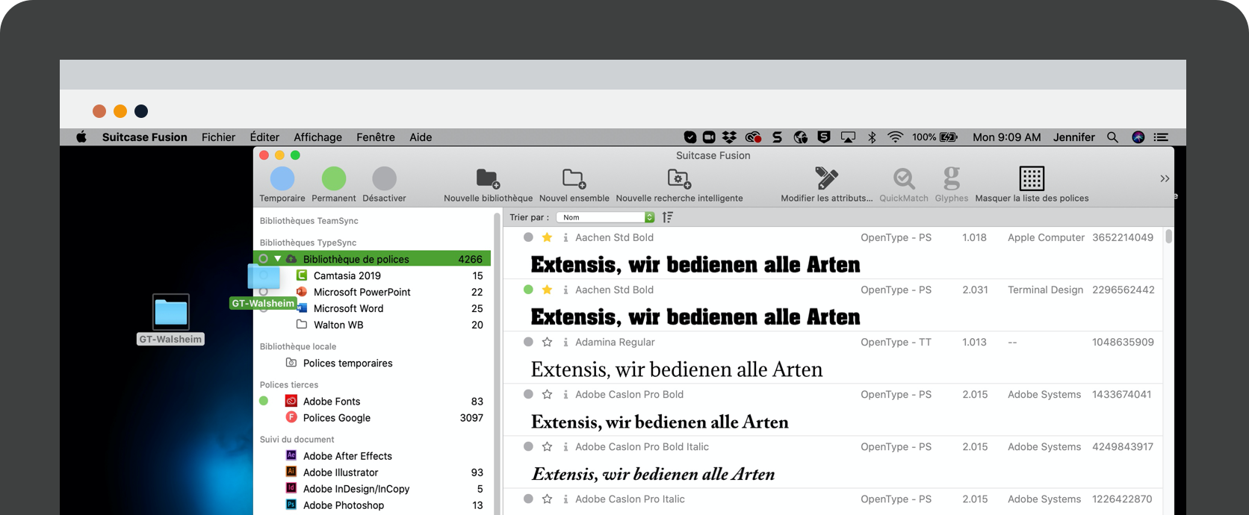1249x515 pixels.
Task: Click the Bluetooth menu bar icon
Action: [x=872, y=137]
